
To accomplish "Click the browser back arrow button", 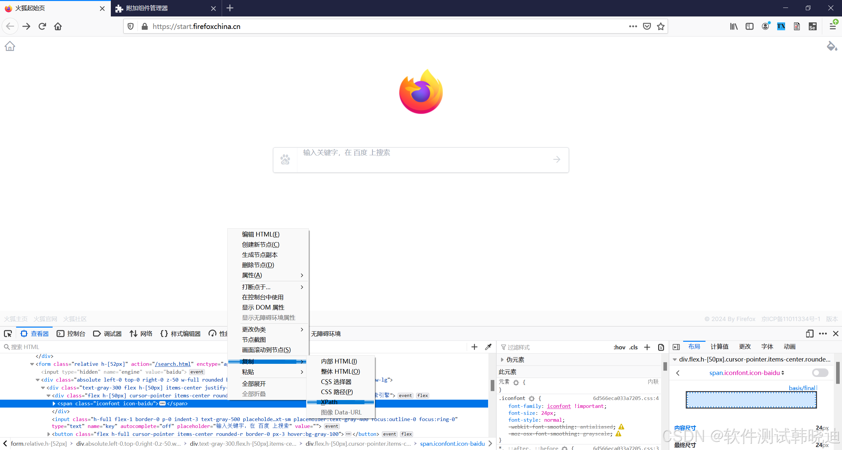I will point(10,26).
